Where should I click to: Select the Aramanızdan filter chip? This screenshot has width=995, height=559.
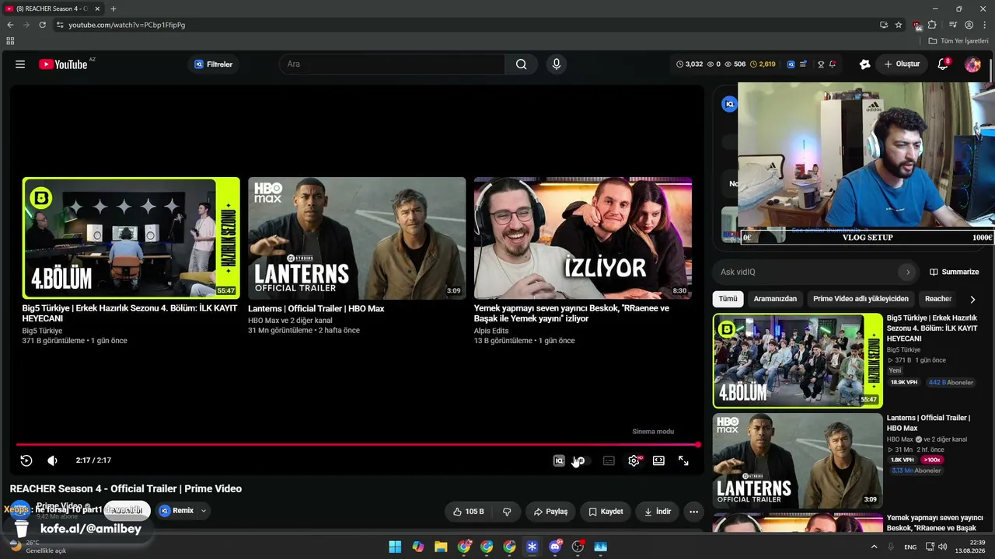(x=775, y=299)
